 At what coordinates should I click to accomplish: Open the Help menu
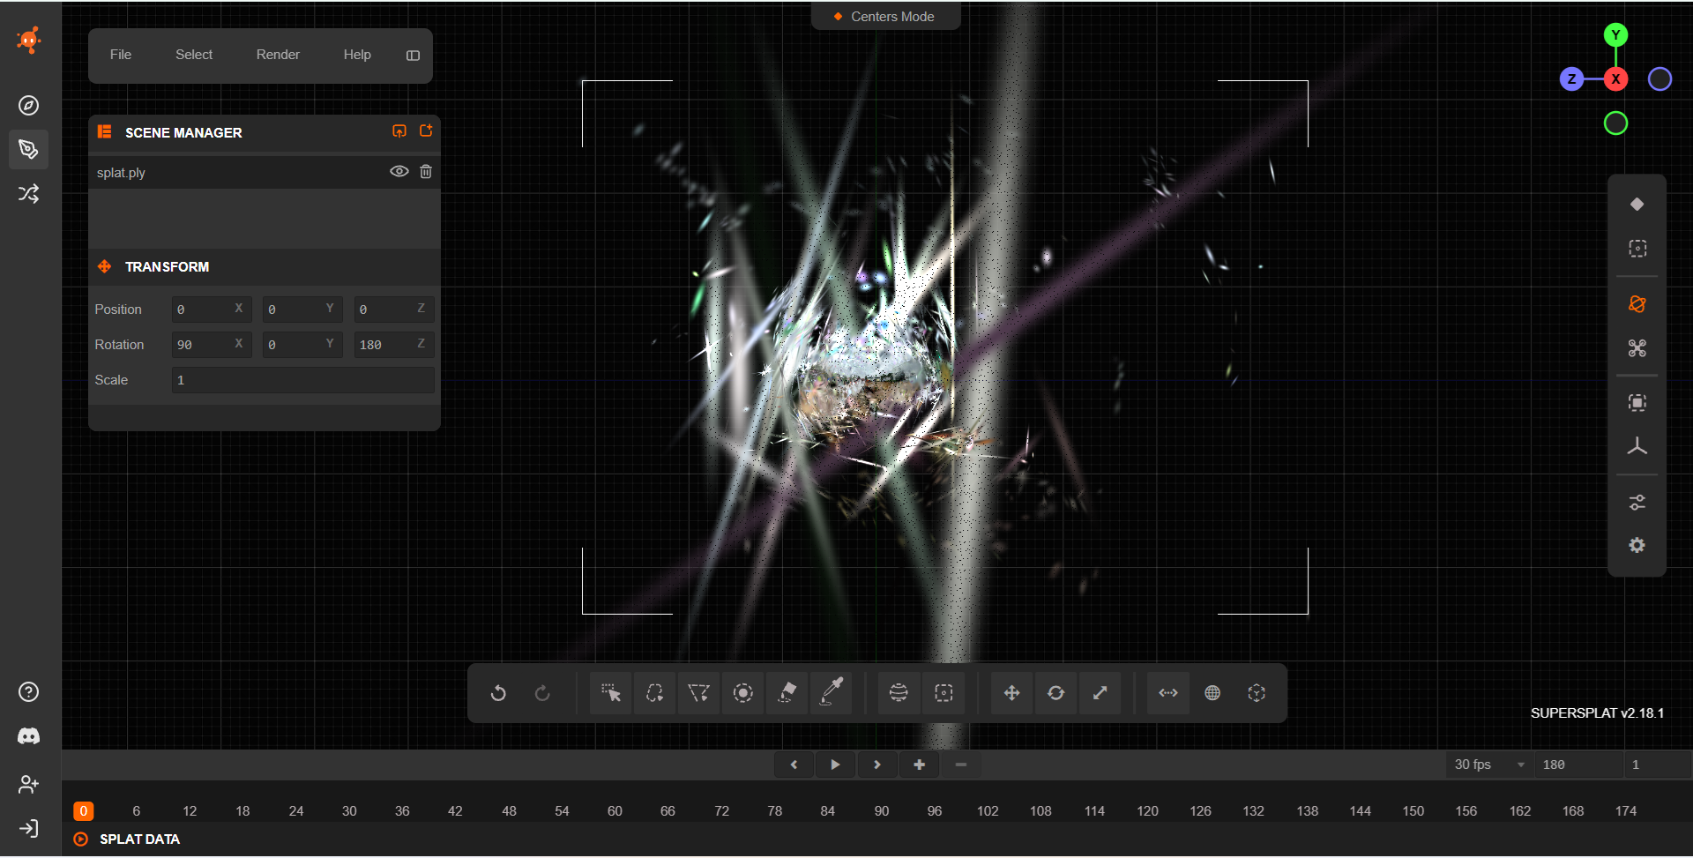tap(357, 55)
